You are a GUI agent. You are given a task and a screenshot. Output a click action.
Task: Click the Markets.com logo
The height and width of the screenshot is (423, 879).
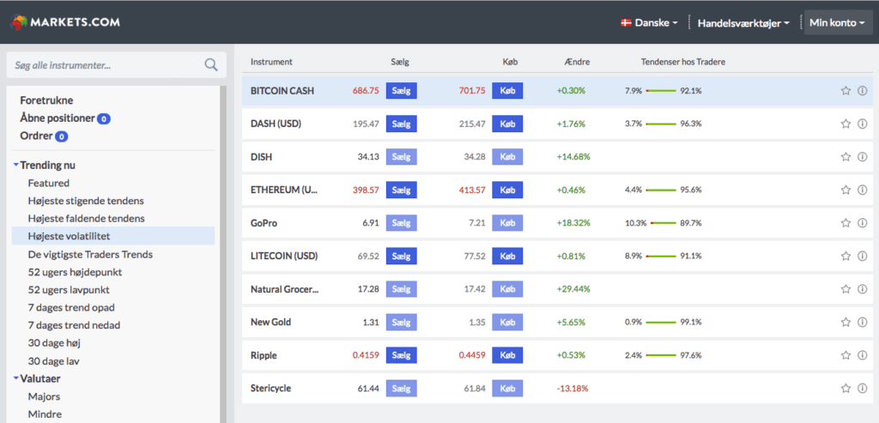tap(65, 22)
